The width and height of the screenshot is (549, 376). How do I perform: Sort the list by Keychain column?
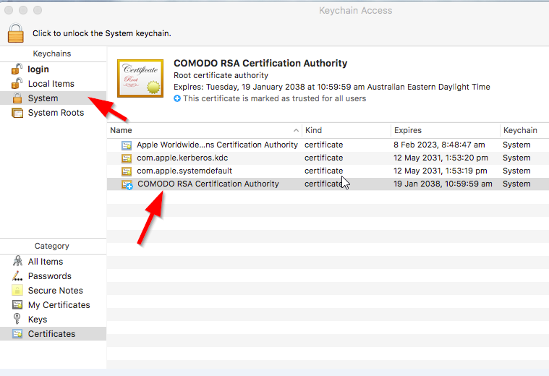[x=524, y=130]
